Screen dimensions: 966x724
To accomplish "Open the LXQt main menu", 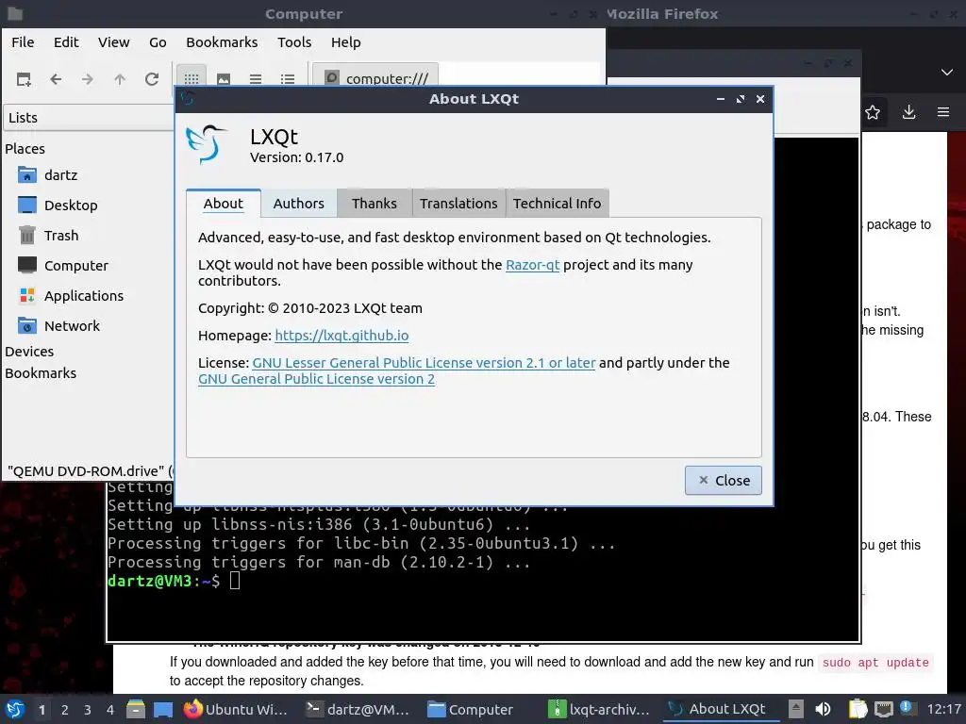I will 15,709.
